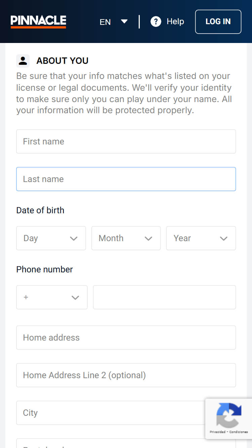The height and width of the screenshot is (448, 252).
Task: Expand the Day of birth dropdown
Action: click(51, 238)
